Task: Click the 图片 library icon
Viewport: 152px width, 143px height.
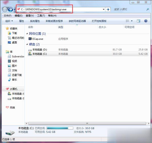Action: (9, 66)
